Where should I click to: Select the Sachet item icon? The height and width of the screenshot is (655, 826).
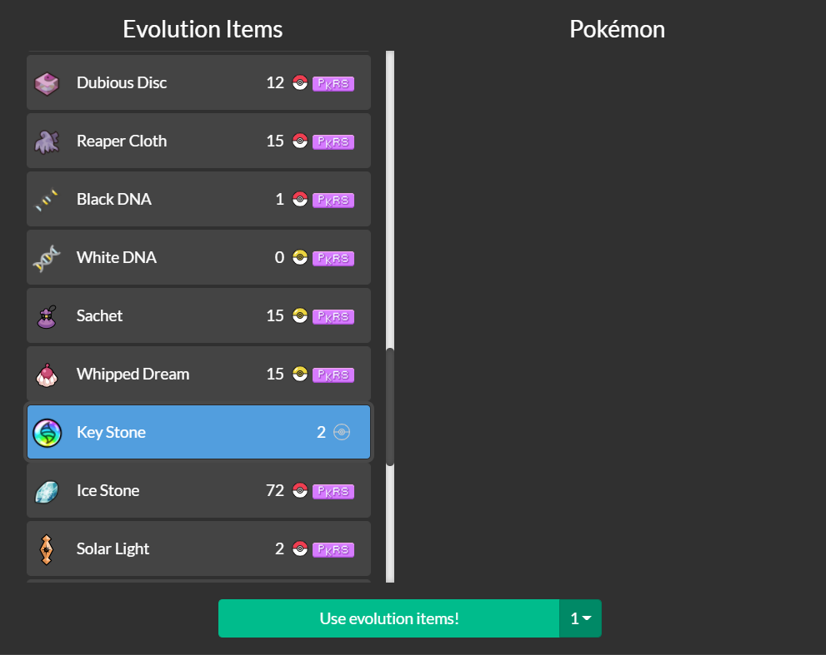48,315
